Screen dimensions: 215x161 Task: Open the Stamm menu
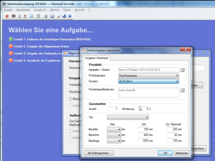click(x=54, y=10)
